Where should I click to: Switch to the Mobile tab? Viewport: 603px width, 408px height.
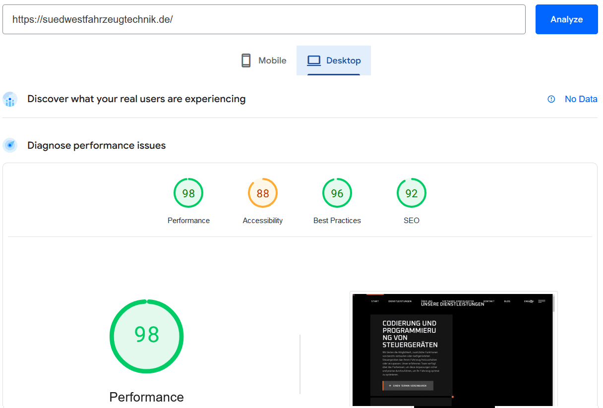[264, 60]
